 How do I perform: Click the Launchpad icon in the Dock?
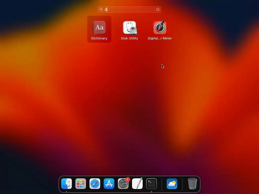pyautogui.click(x=81, y=184)
